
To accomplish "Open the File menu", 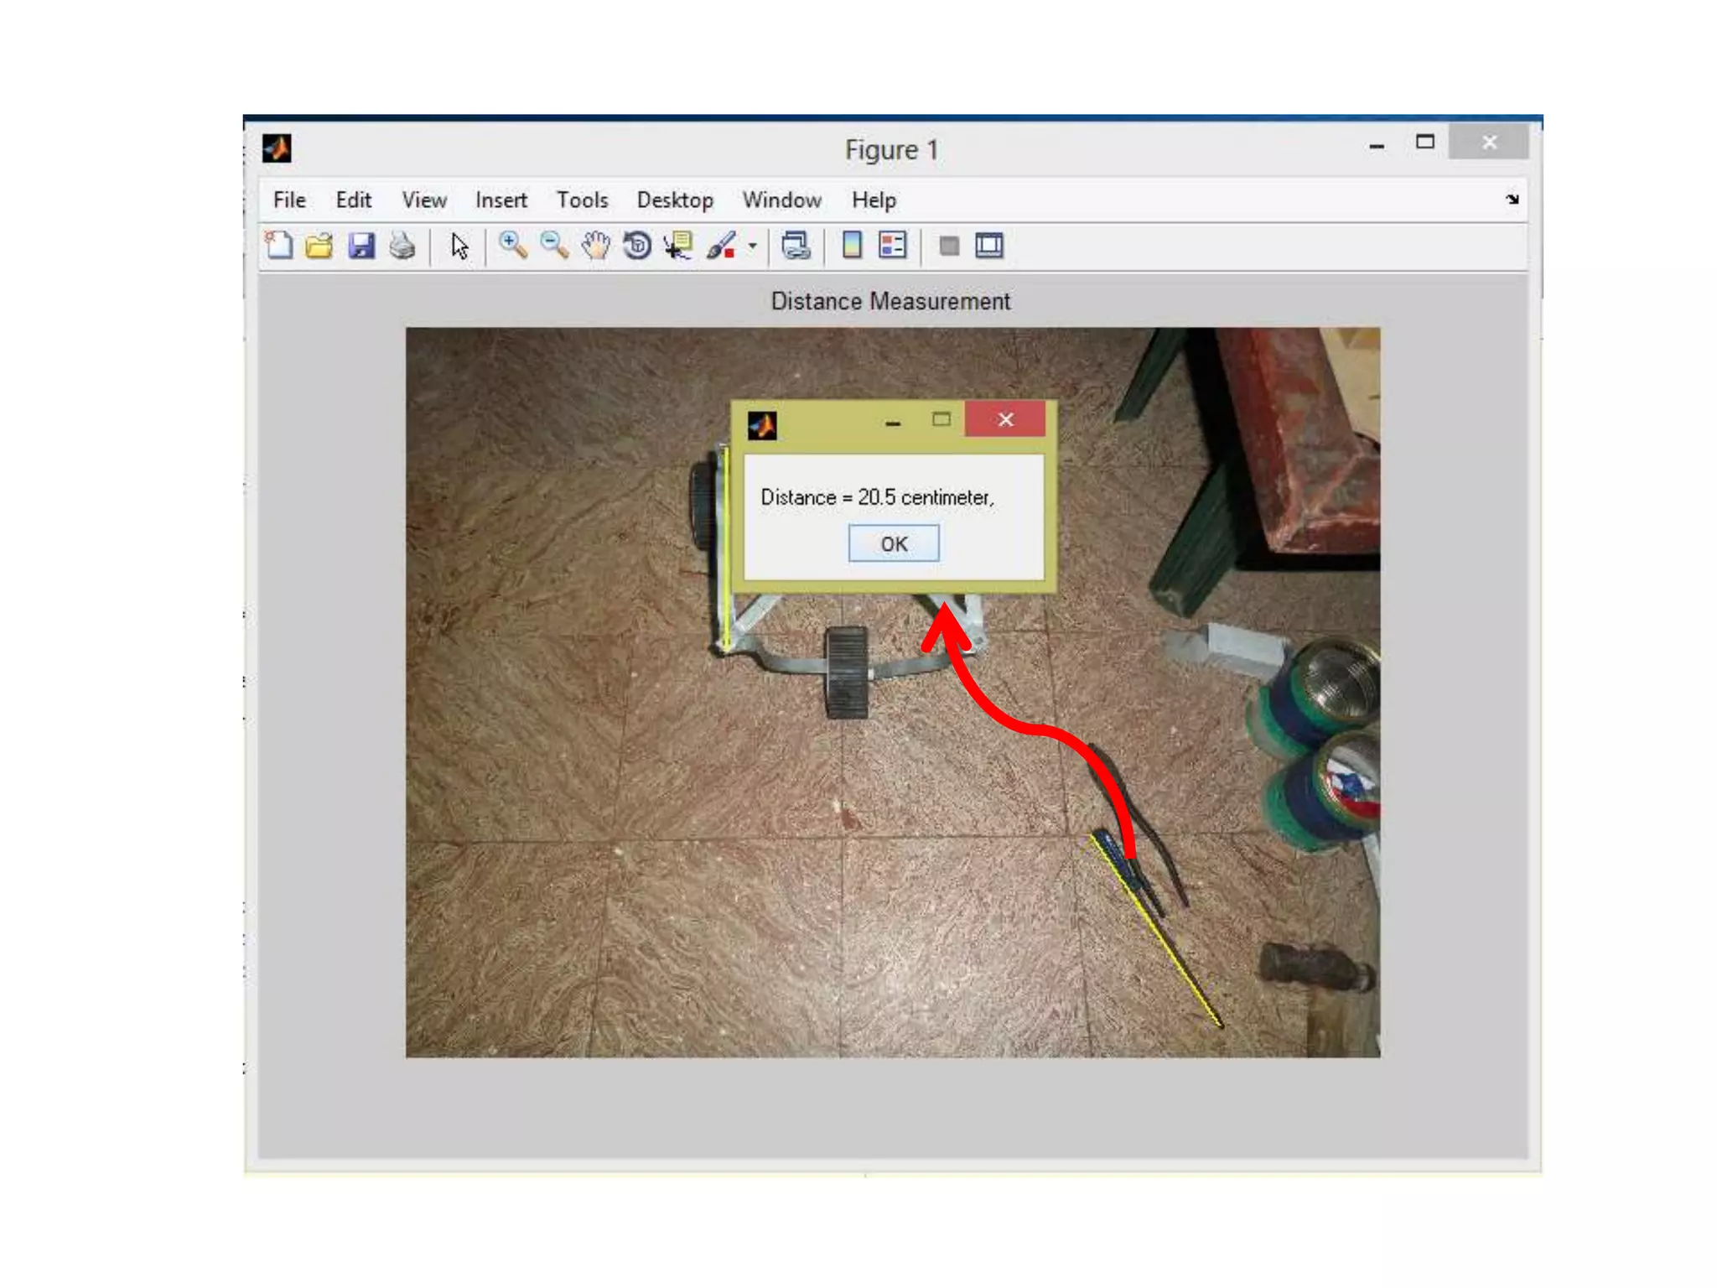I will tap(289, 200).
